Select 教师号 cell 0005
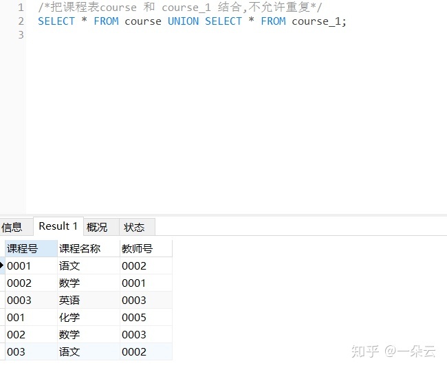The height and width of the screenshot is (370, 447). coord(146,317)
